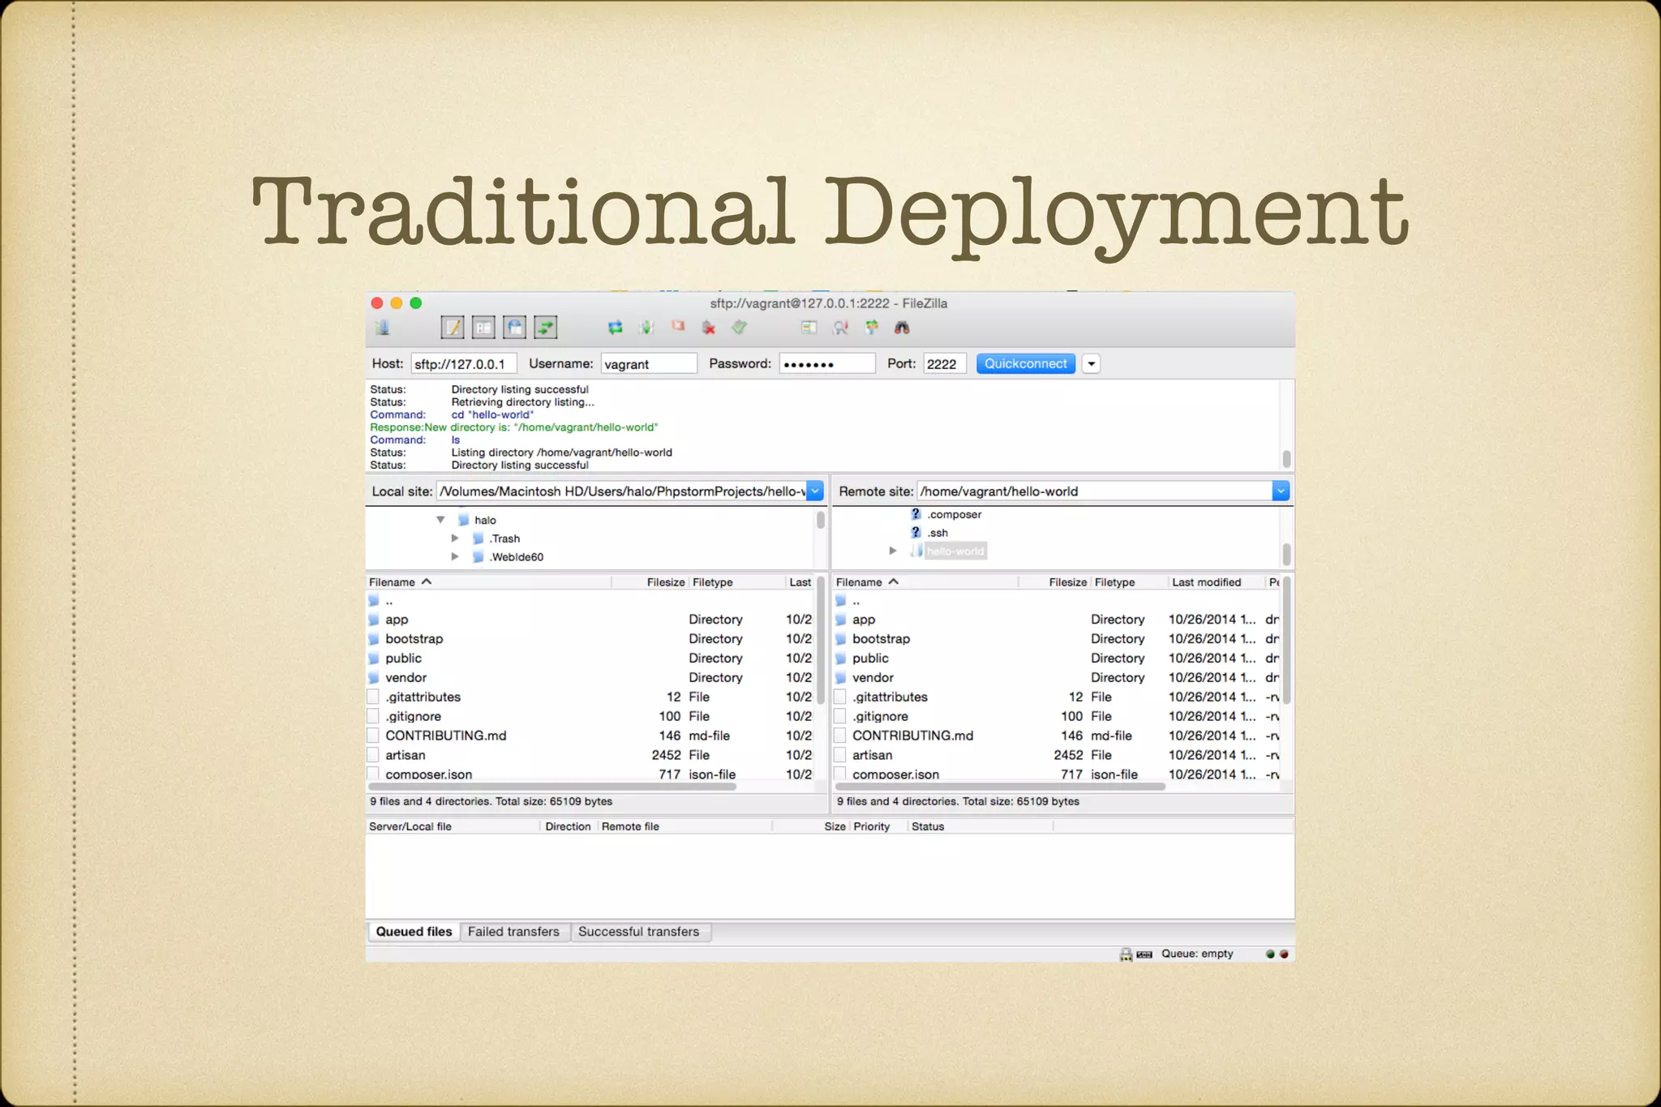Screen dimensions: 1661x1107
Task: Disconnect from the current server
Action: pyautogui.click(x=709, y=328)
